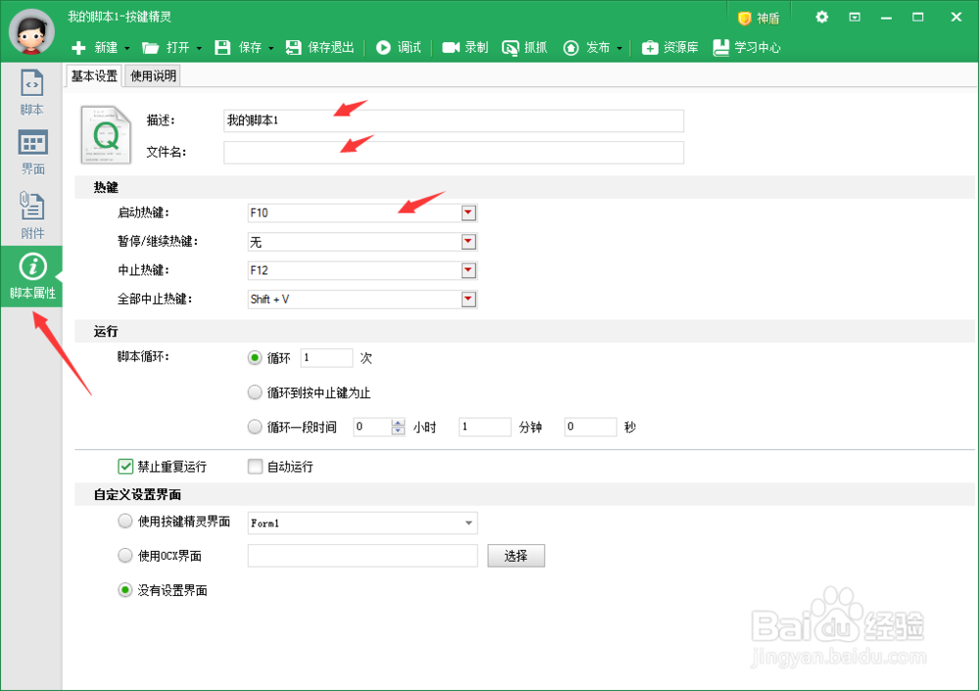The height and width of the screenshot is (691, 979).
Task: Open the 学习中心 learning center
Action: [x=747, y=47]
